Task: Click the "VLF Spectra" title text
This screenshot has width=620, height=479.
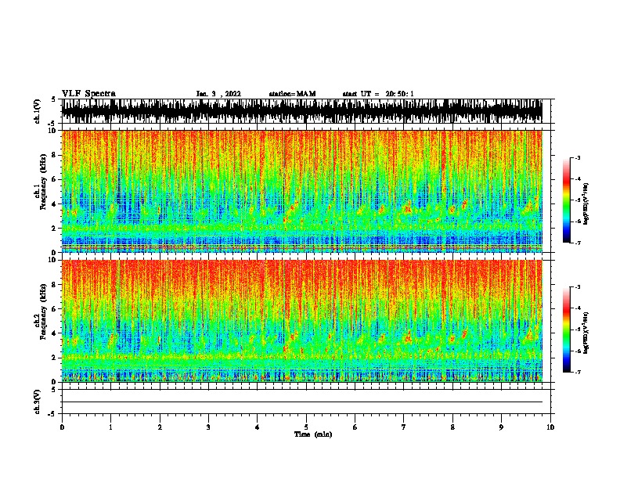Action: pyautogui.click(x=88, y=94)
